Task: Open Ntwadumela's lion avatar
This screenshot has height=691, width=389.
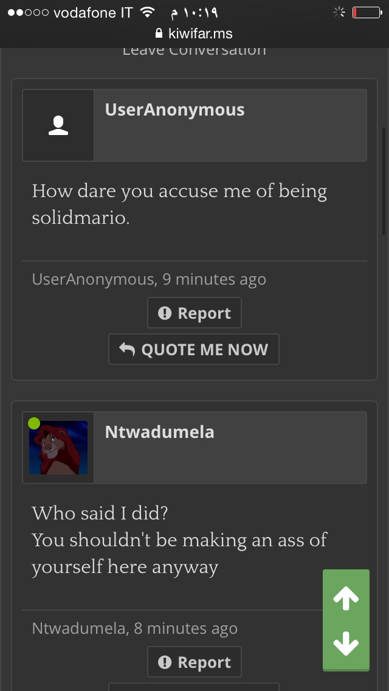Action: 58,448
